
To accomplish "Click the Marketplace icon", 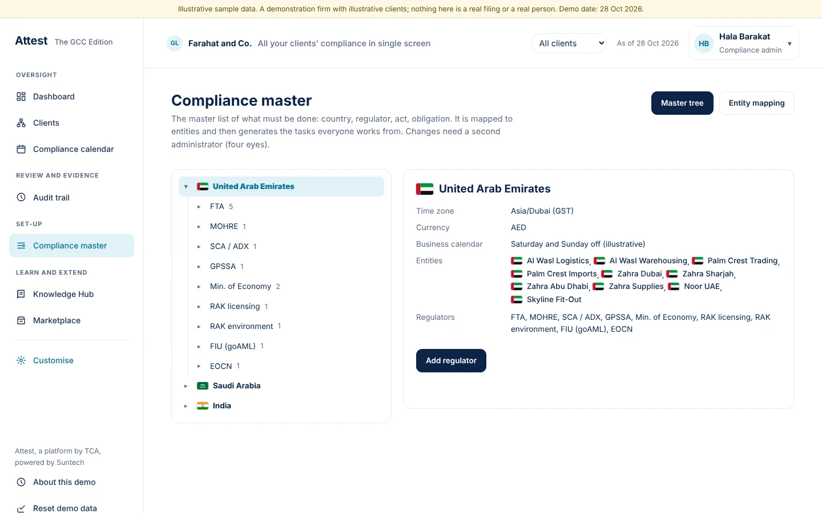I will pos(21,320).
